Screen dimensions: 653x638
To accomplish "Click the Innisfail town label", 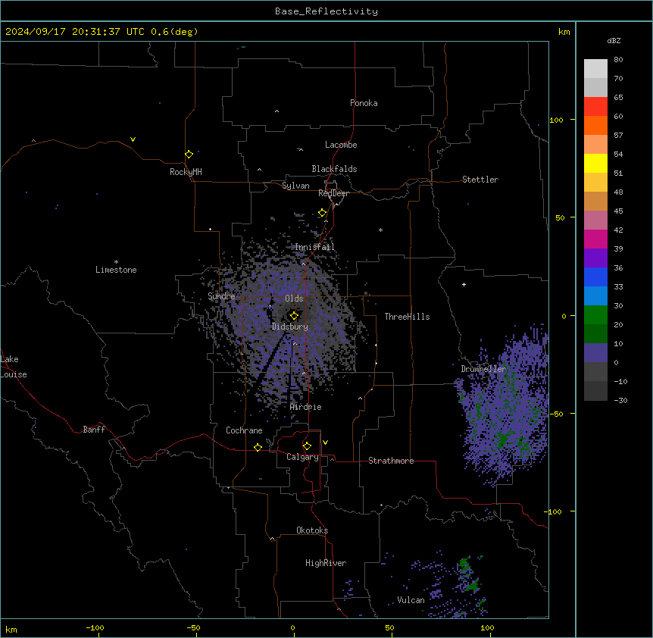I will pos(314,247).
